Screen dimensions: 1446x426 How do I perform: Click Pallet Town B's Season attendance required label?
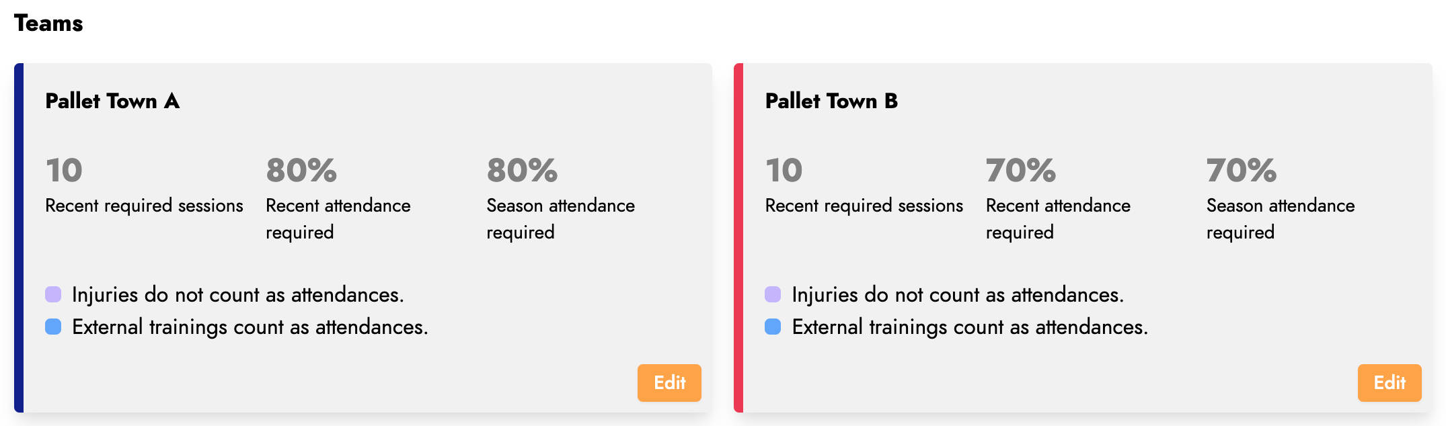pyautogui.click(x=1280, y=218)
